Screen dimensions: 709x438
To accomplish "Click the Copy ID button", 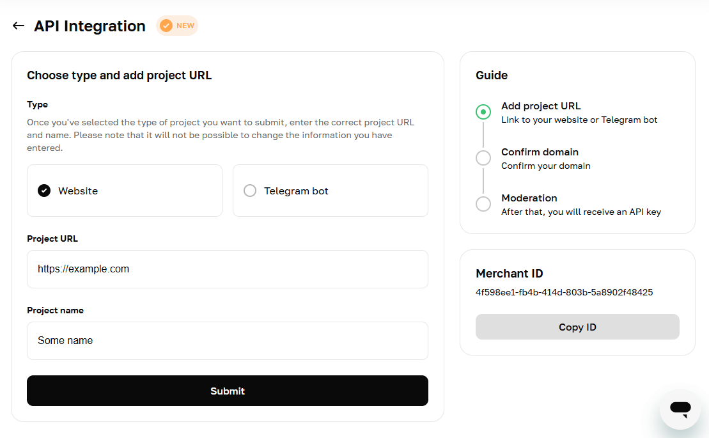I will click(577, 327).
